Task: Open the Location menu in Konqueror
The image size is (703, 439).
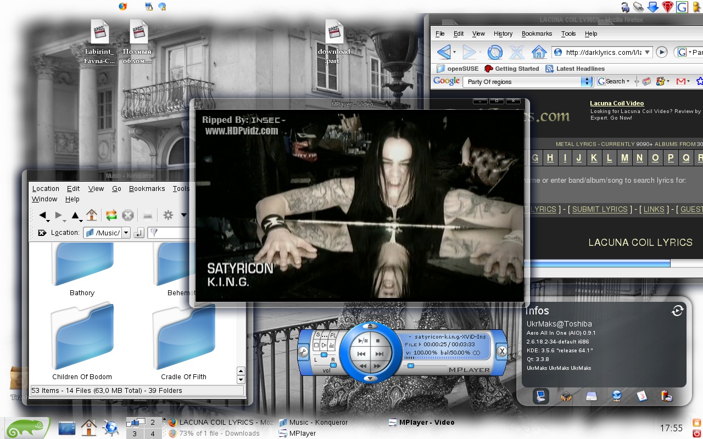Action: click(46, 188)
